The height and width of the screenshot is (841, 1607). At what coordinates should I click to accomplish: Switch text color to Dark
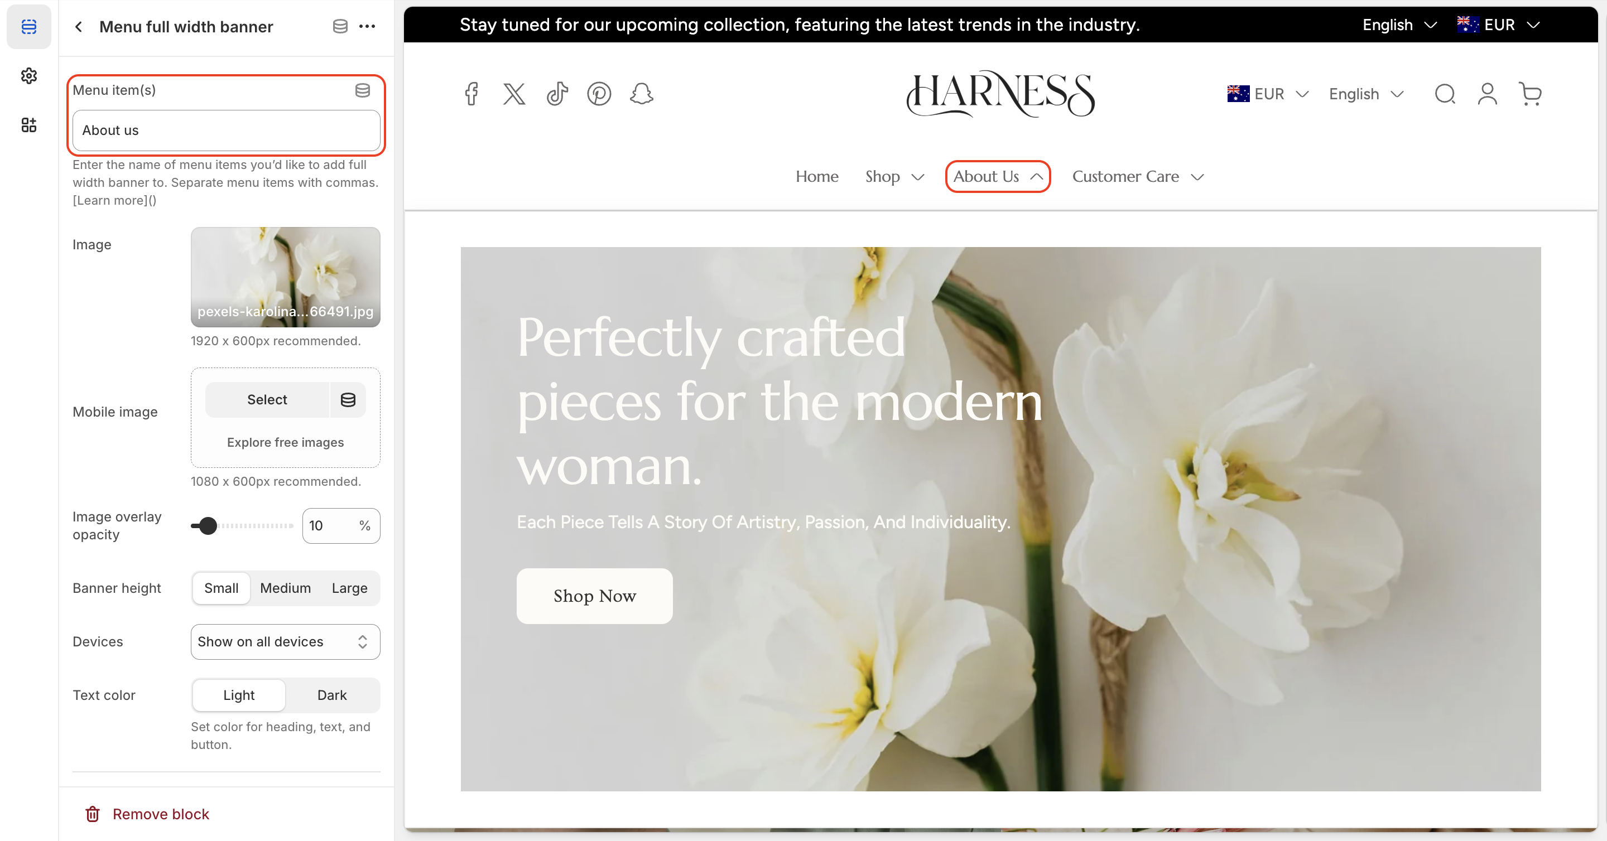click(331, 695)
